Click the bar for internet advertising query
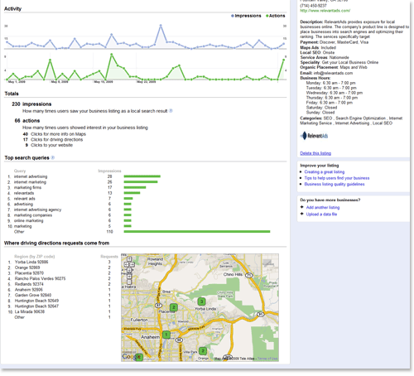 pos(142,176)
